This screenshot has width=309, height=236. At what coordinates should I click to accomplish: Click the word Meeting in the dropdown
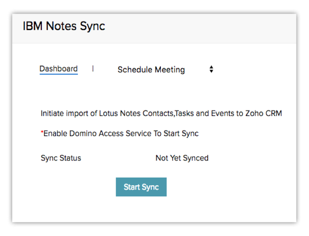coord(170,70)
